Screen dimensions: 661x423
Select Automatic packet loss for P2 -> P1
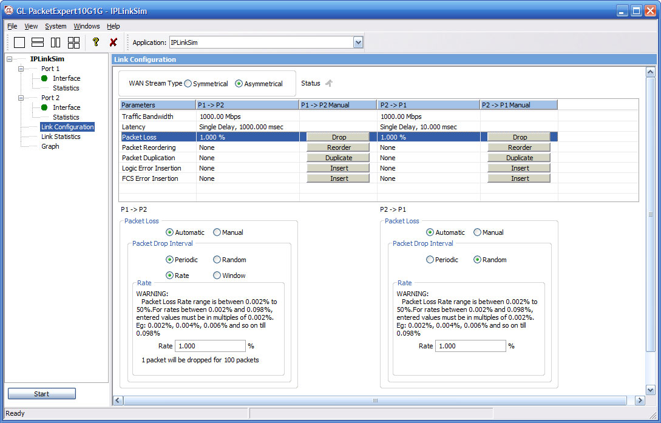[x=430, y=232]
